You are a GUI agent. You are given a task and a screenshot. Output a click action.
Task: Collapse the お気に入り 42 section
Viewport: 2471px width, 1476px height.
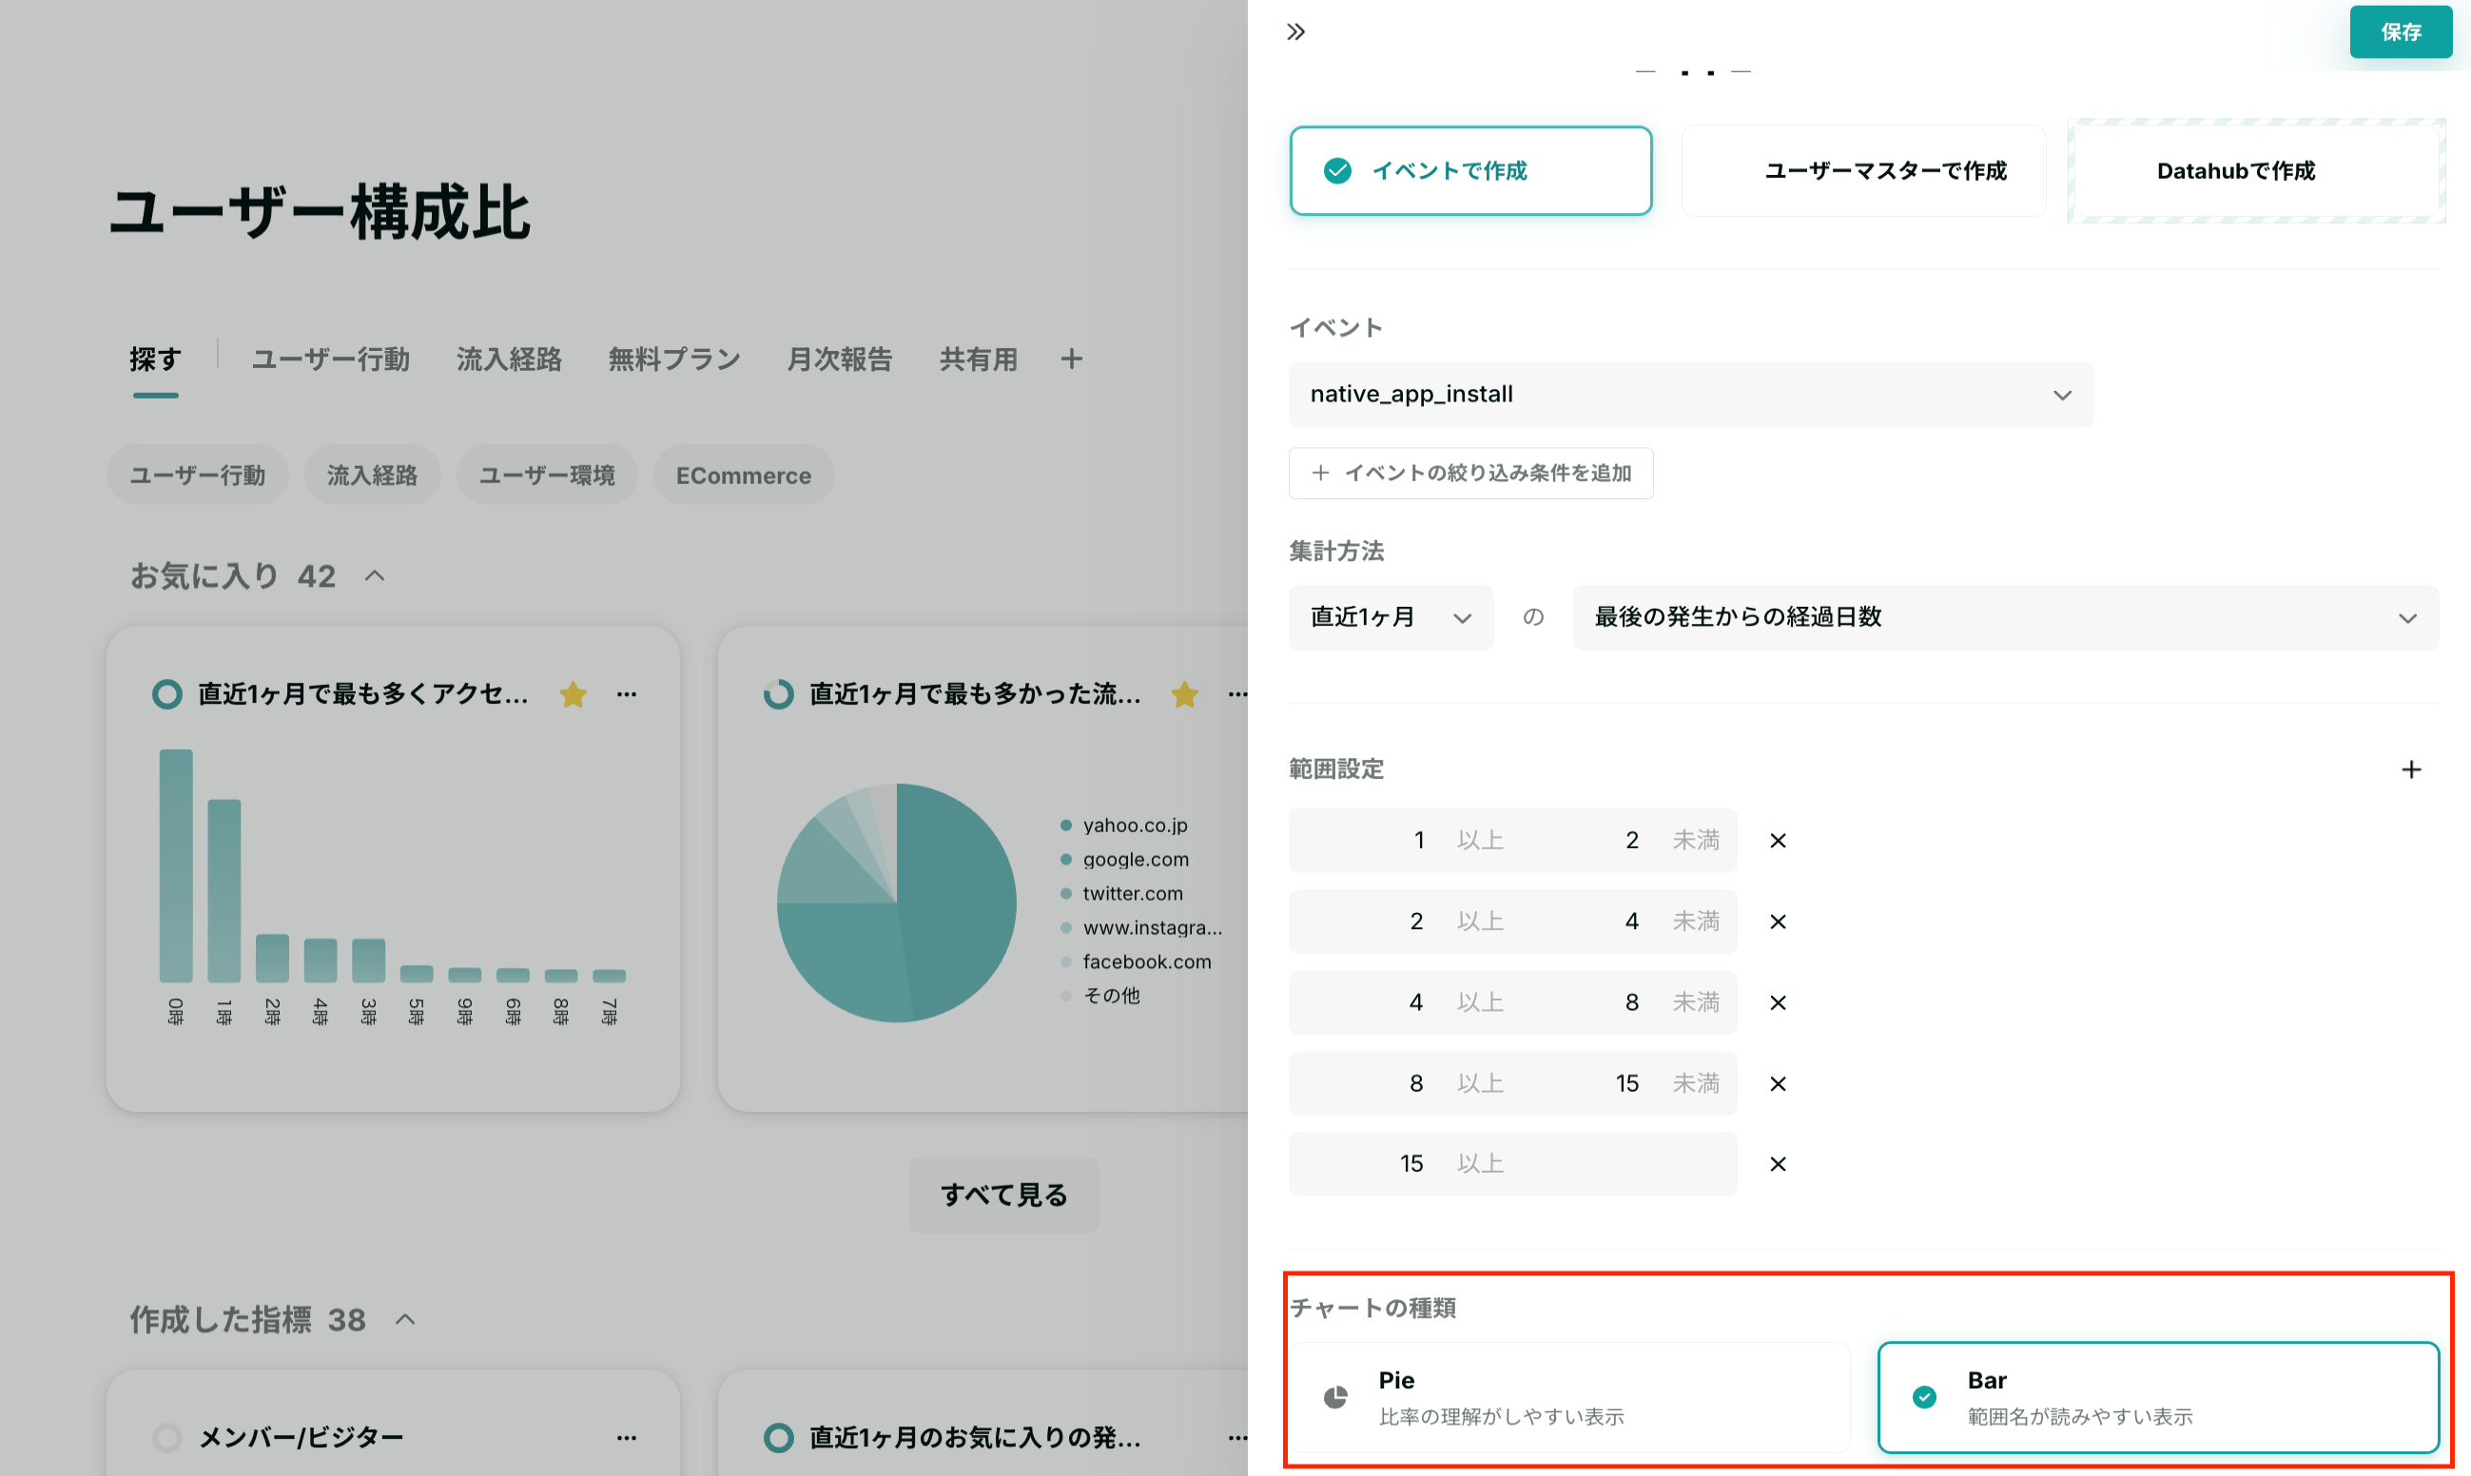[x=374, y=576]
